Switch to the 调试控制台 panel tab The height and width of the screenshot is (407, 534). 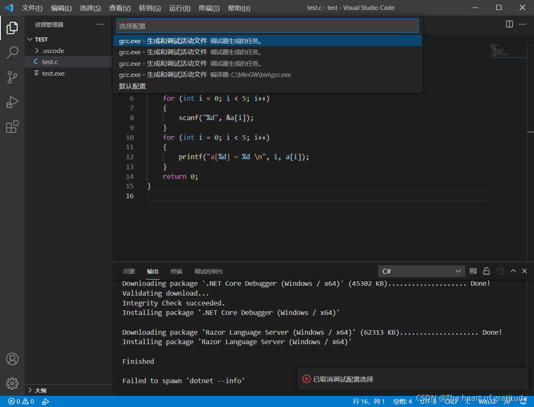tap(208, 271)
